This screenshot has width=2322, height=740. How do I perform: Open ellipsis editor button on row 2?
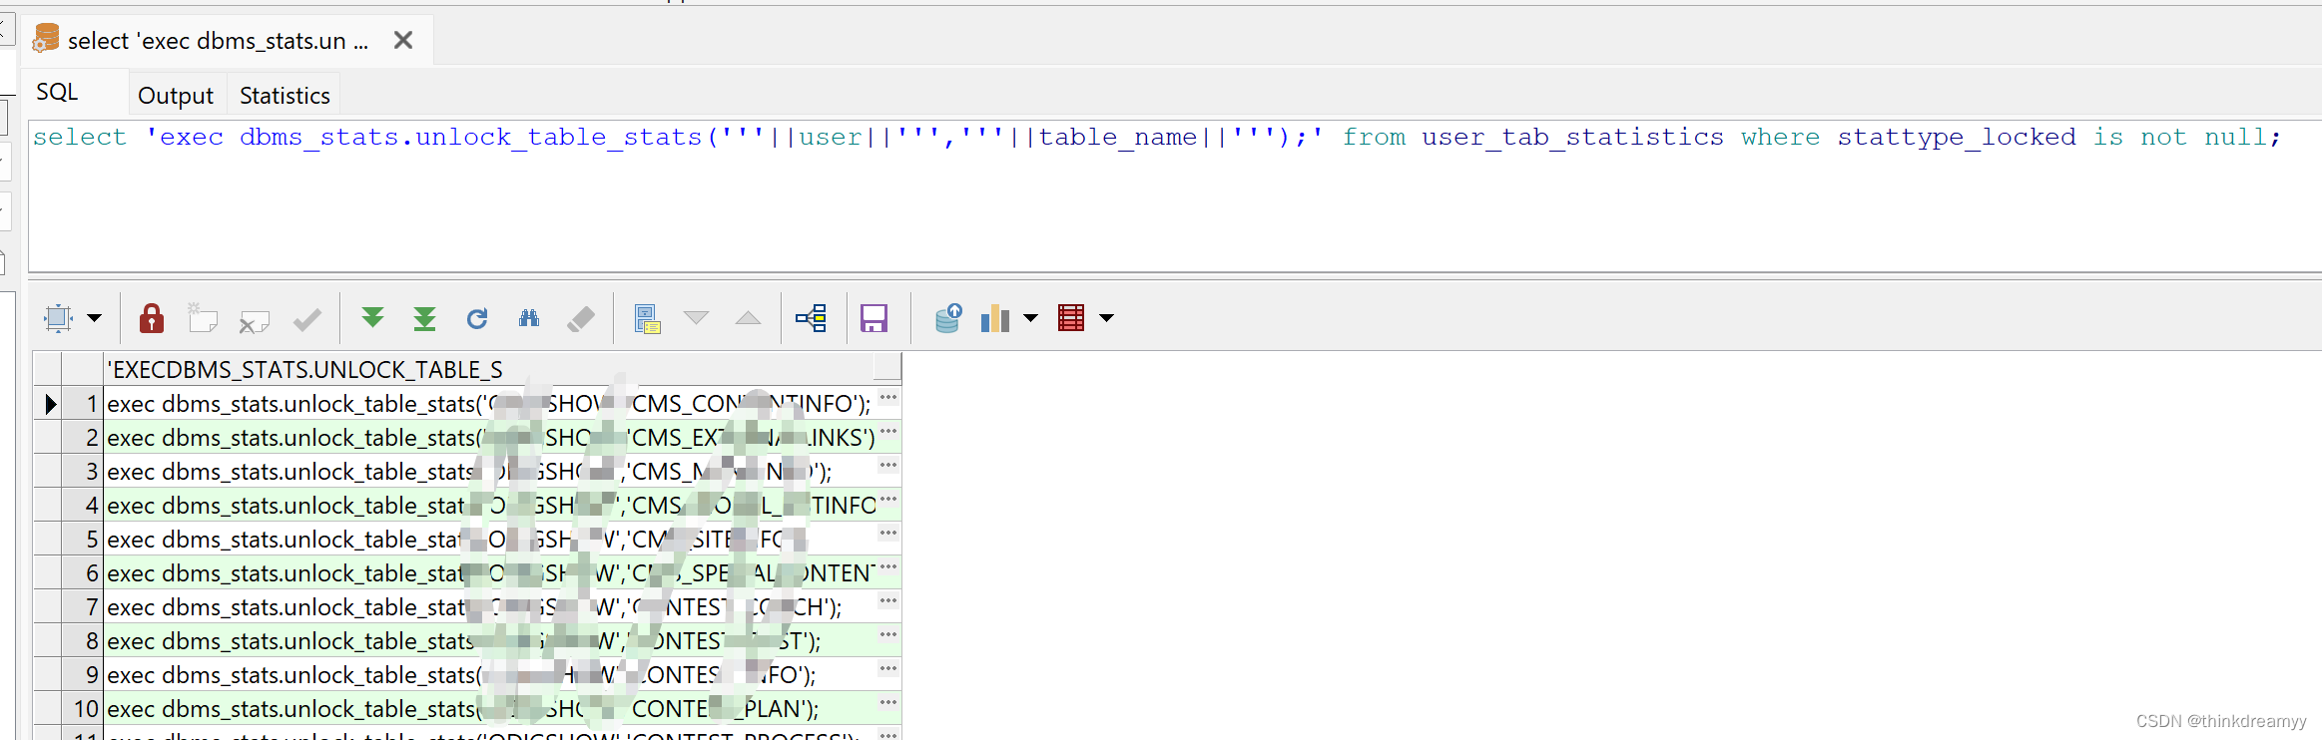tap(888, 432)
